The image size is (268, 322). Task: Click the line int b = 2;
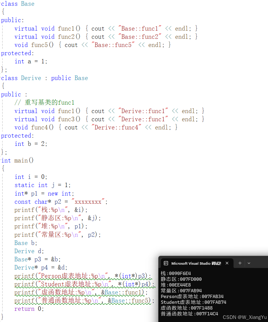click(x=31, y=144)
